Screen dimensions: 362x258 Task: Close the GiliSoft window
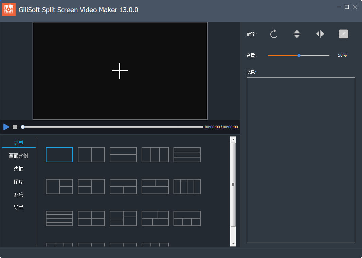[355, 7]
